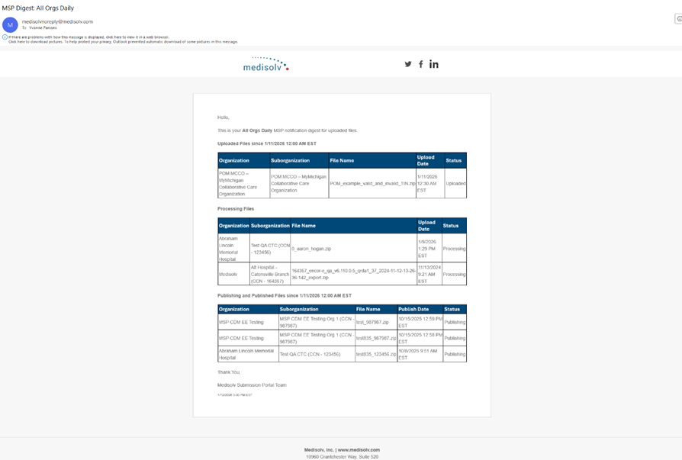The image size is (682, 460).
Task: Click the test_967987.zip file name
Action: coord(372,323)
